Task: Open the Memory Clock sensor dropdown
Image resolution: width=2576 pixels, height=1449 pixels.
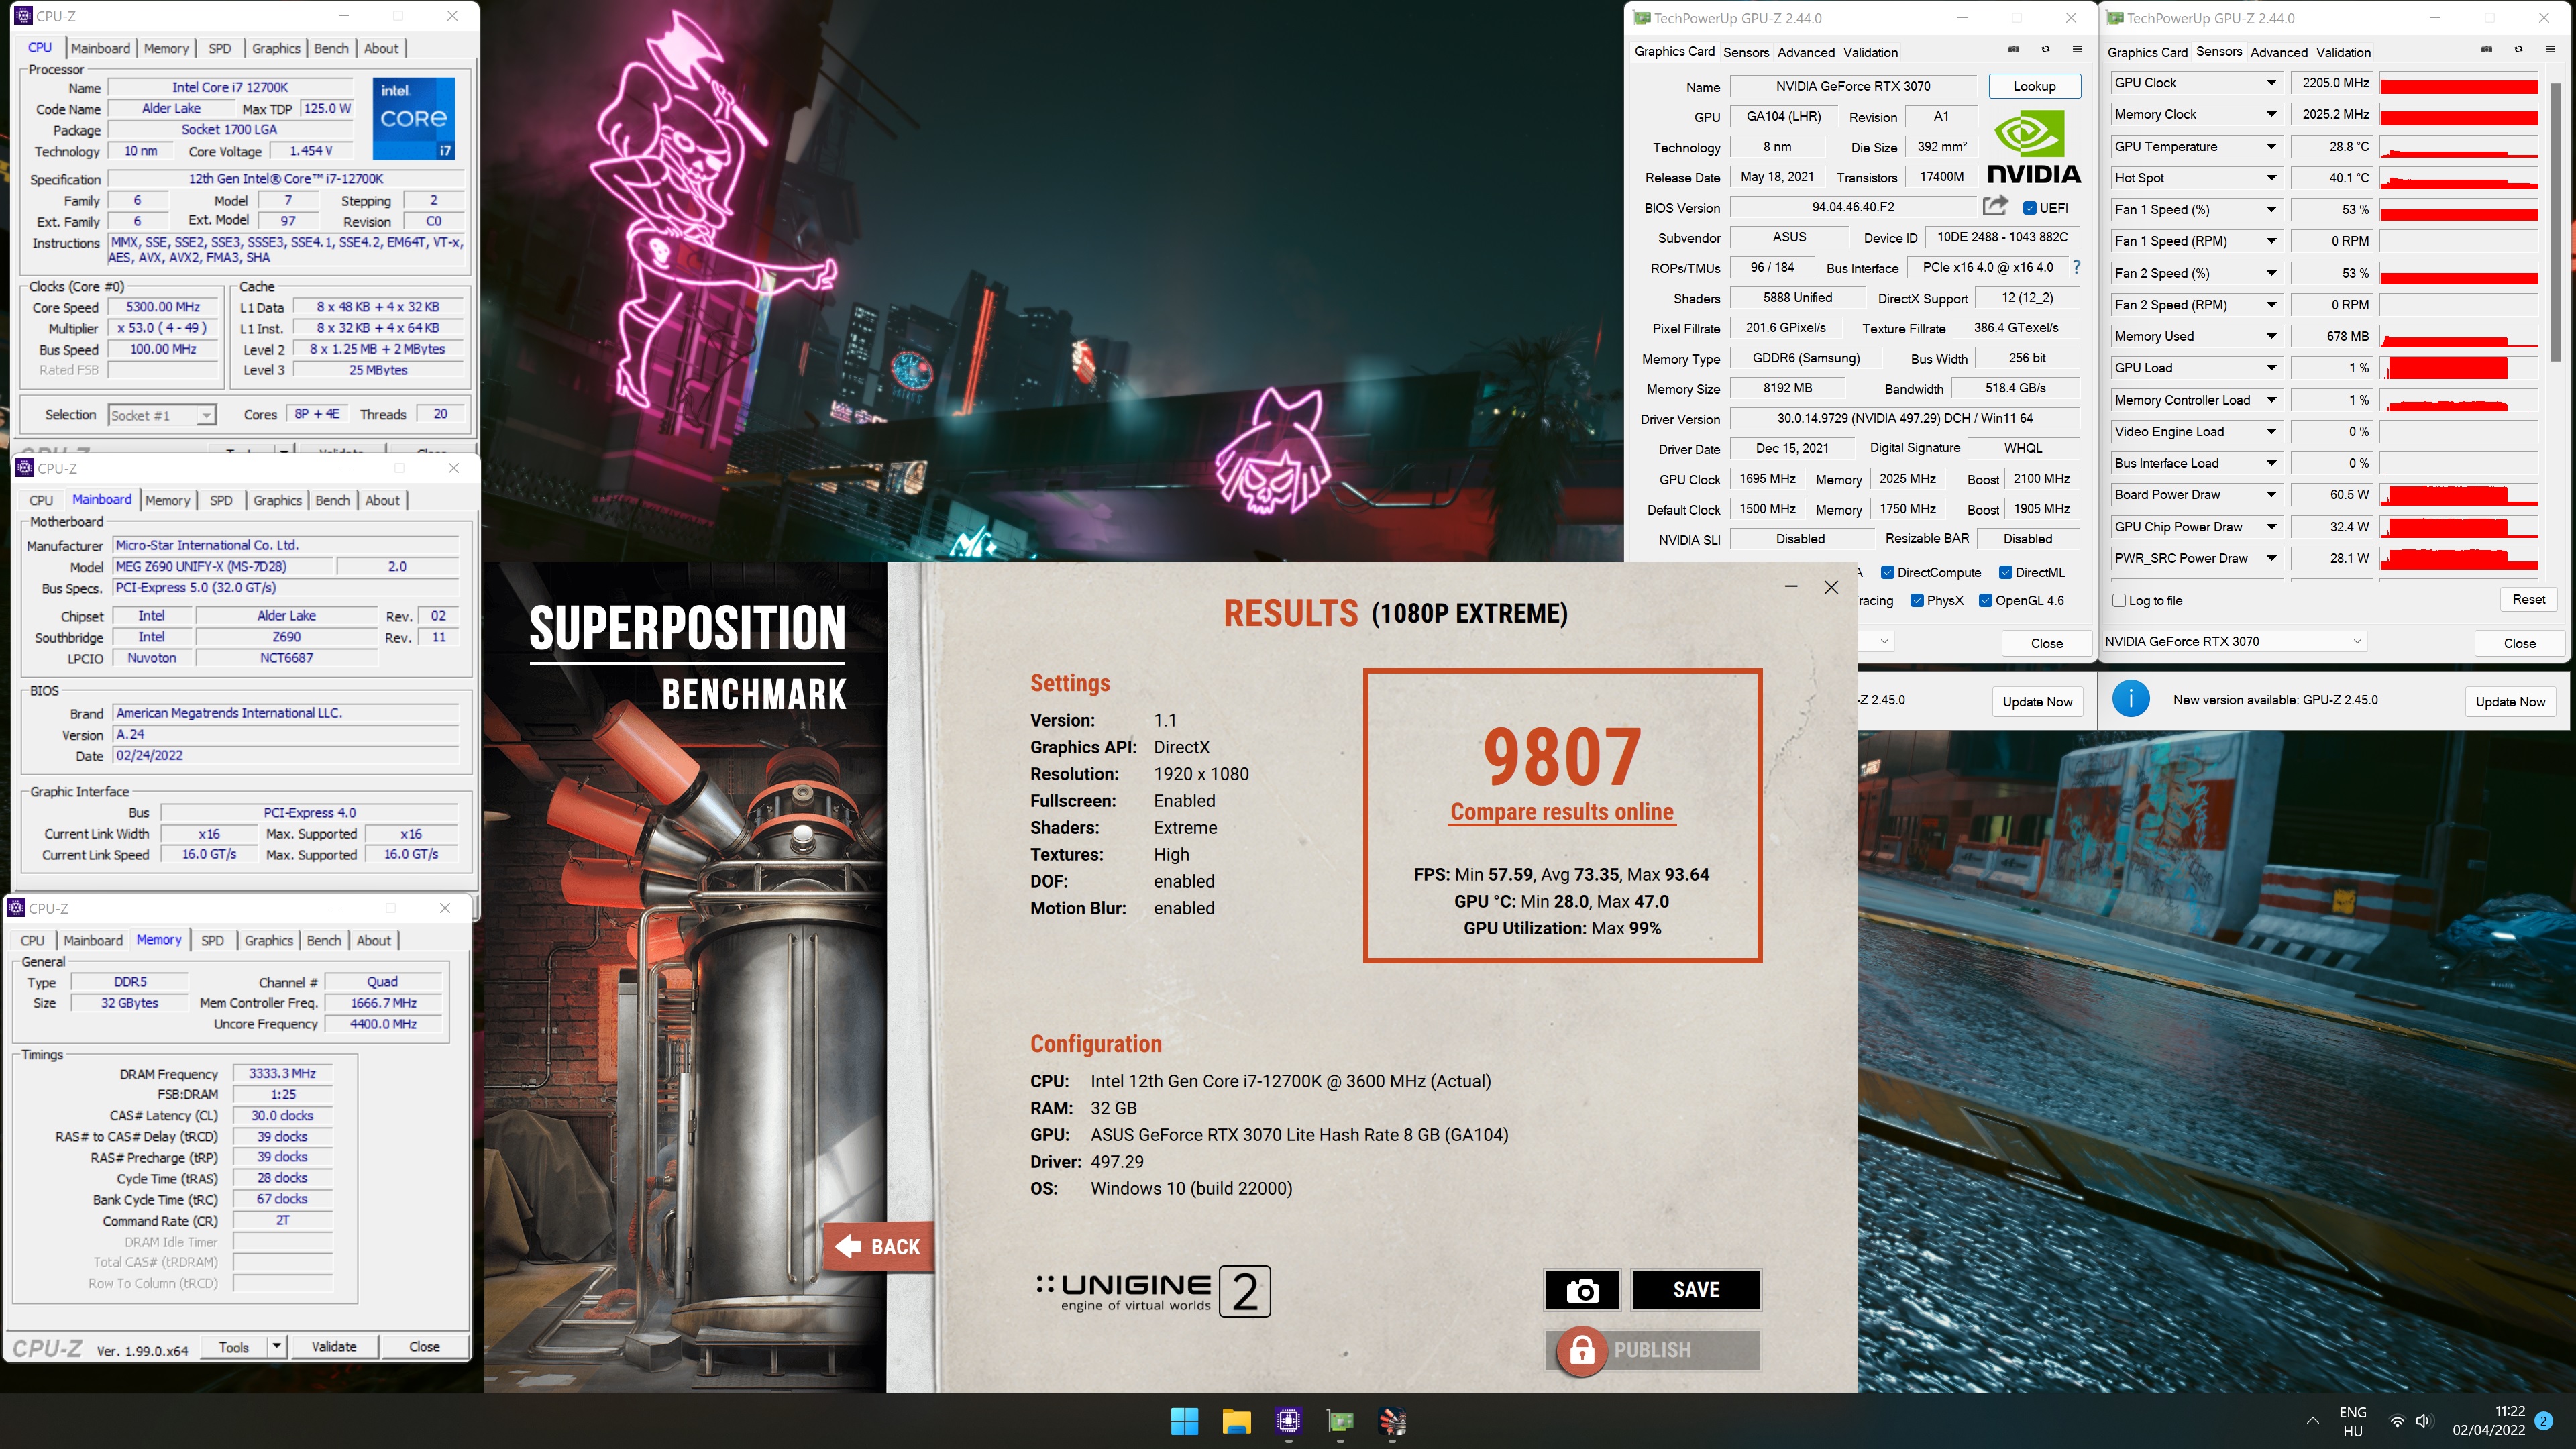Action: (x=2271, y=114)
